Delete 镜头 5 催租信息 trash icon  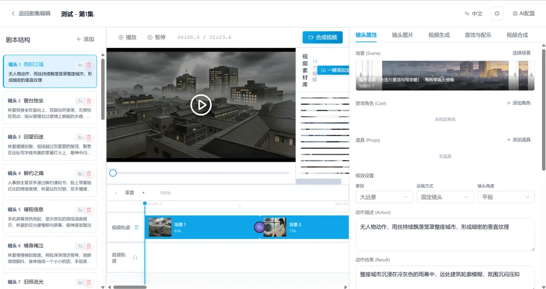(89, 210)
